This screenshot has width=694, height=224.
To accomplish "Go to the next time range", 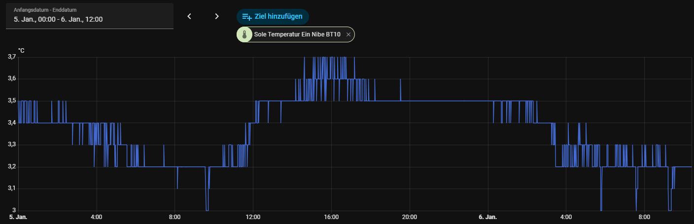I will 216,16.
